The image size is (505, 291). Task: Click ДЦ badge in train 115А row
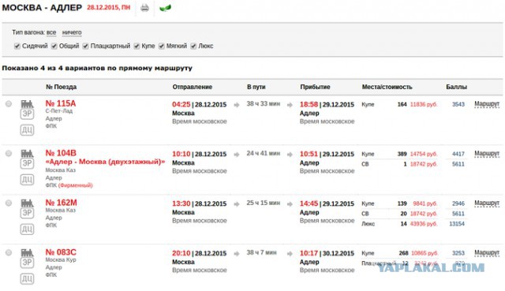point(27,129)
